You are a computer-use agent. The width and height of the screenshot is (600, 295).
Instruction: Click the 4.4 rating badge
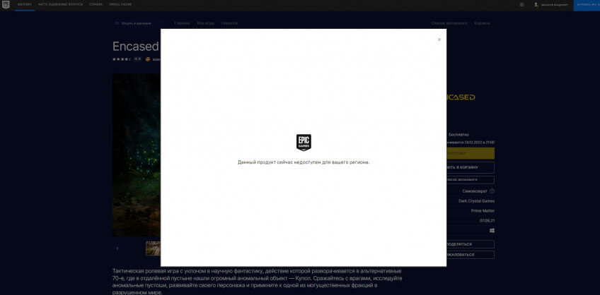click(x=137, y=59)
